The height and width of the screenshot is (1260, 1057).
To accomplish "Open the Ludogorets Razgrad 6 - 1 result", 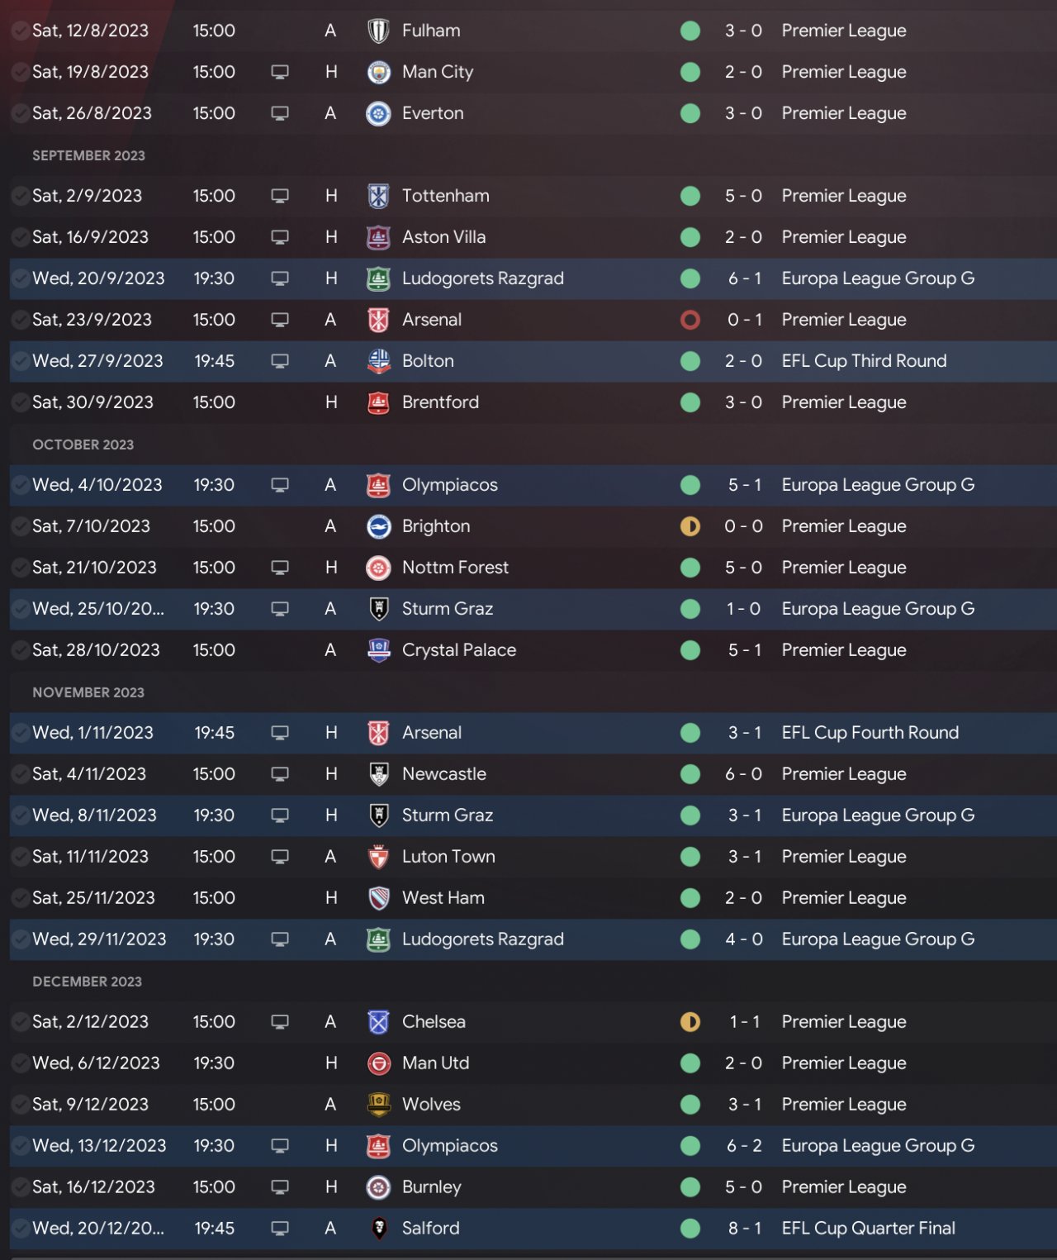I will [x=744, y=279].
